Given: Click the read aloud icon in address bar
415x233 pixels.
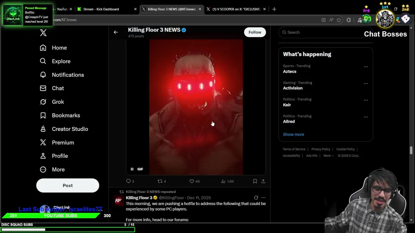Looking at the screenshot, I should (x=331, y=20).
